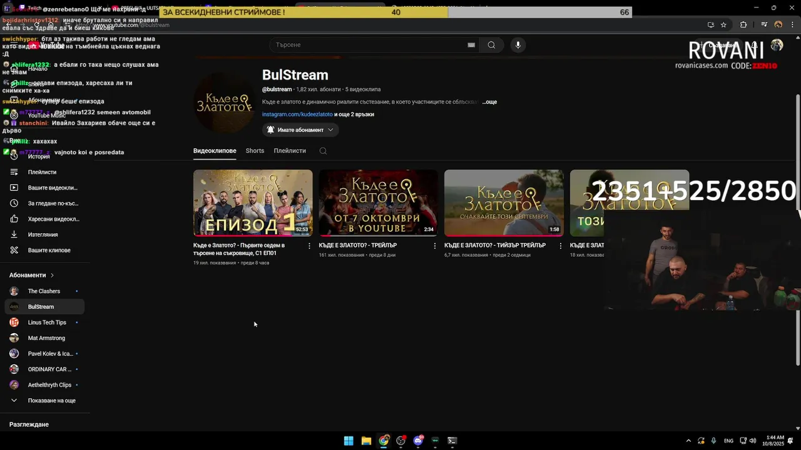Click the YouTube search magnifier button

491,45
